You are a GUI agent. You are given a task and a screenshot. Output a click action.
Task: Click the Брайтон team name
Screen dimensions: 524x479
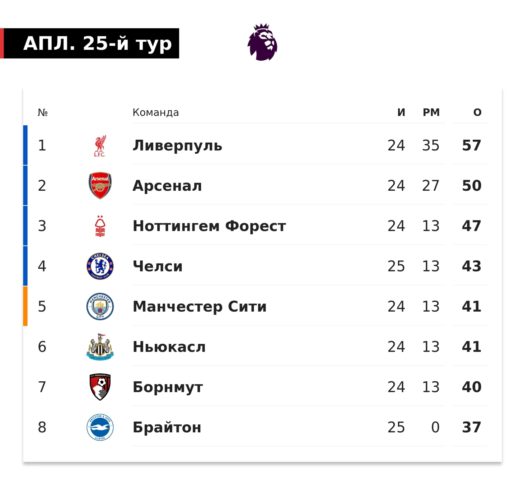tap(167, 427)
